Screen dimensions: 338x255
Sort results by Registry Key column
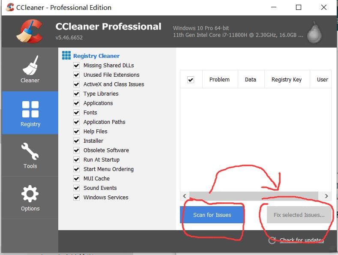click(x=287, y=79)
